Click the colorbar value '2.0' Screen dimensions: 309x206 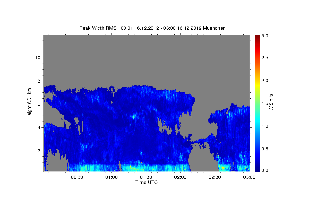click(x=265, y=80)
